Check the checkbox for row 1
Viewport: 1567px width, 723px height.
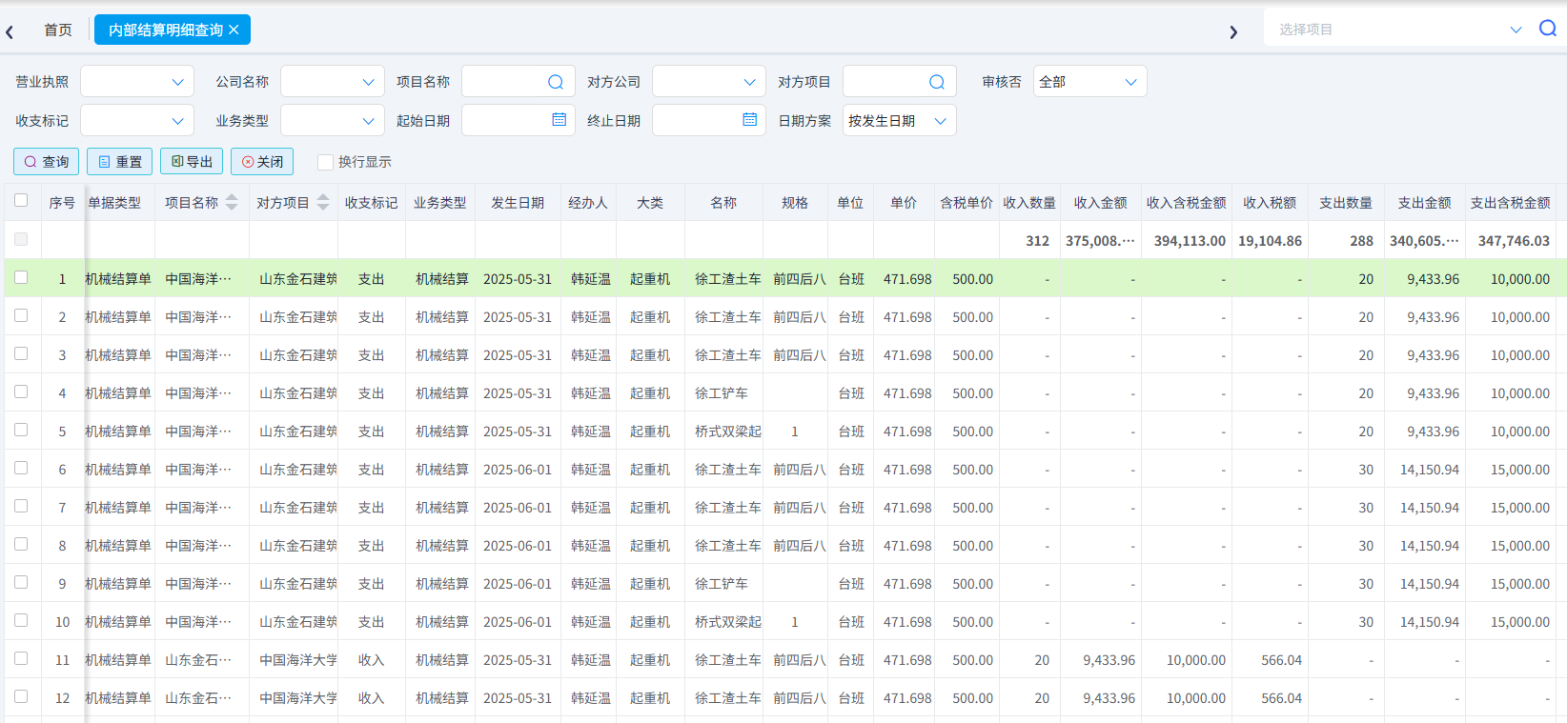[21, 277]
